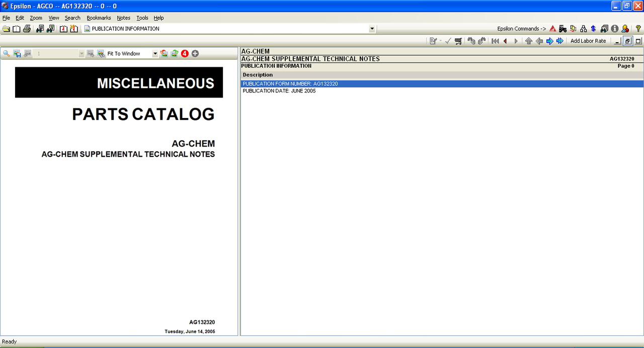Screen dimensions: 644x348
Task: Click the gray next page arrow
Action: [x=516, y=41]
